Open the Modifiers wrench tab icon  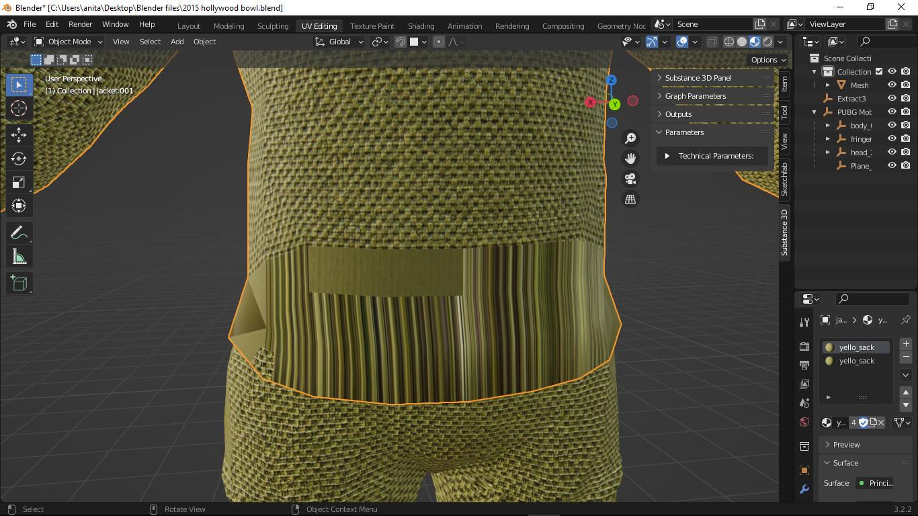coord(804,490)
